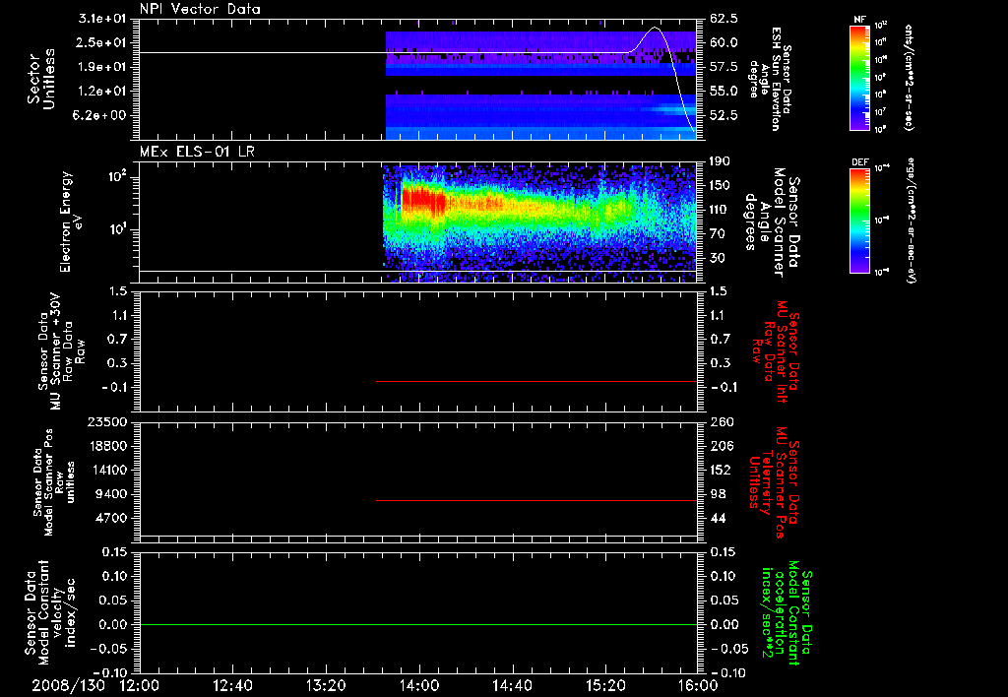
Task: Click the "206" telemetry tick label
Action: (720, 446)
